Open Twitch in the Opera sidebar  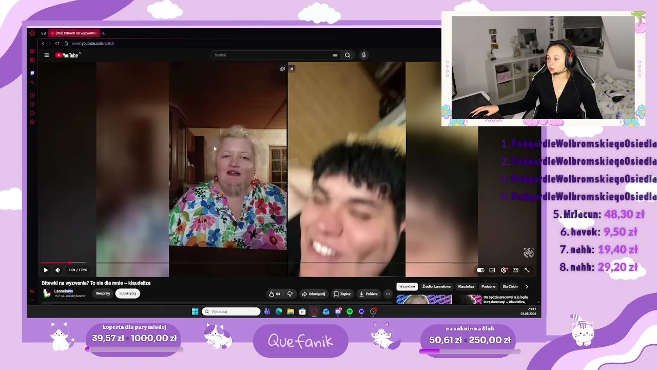pos(32,73)
